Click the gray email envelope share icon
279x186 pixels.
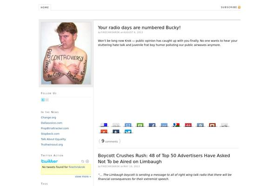pyautogui.click(x=116, y=125)
